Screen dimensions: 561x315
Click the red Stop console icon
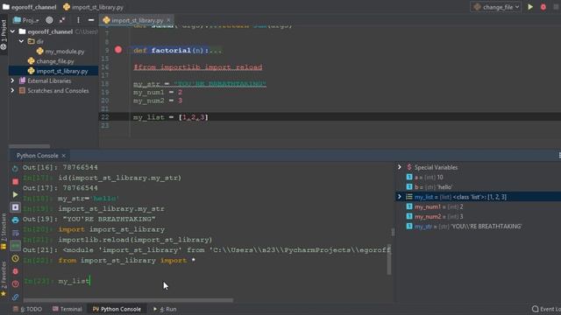click(15, 182)
